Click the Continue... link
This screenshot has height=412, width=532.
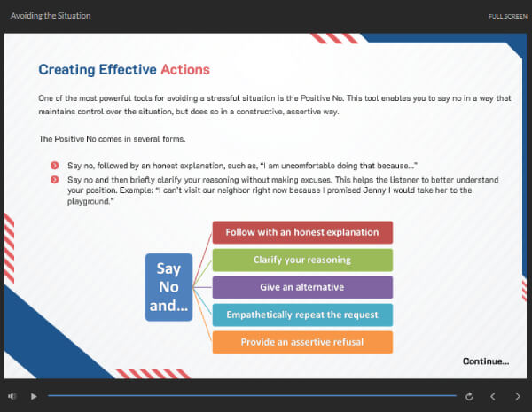[x=486, y=361]
